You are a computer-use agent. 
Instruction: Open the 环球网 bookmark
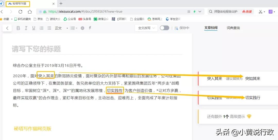(119, 19)
